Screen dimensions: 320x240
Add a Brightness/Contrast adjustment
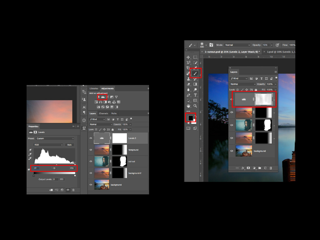point(98,97)
